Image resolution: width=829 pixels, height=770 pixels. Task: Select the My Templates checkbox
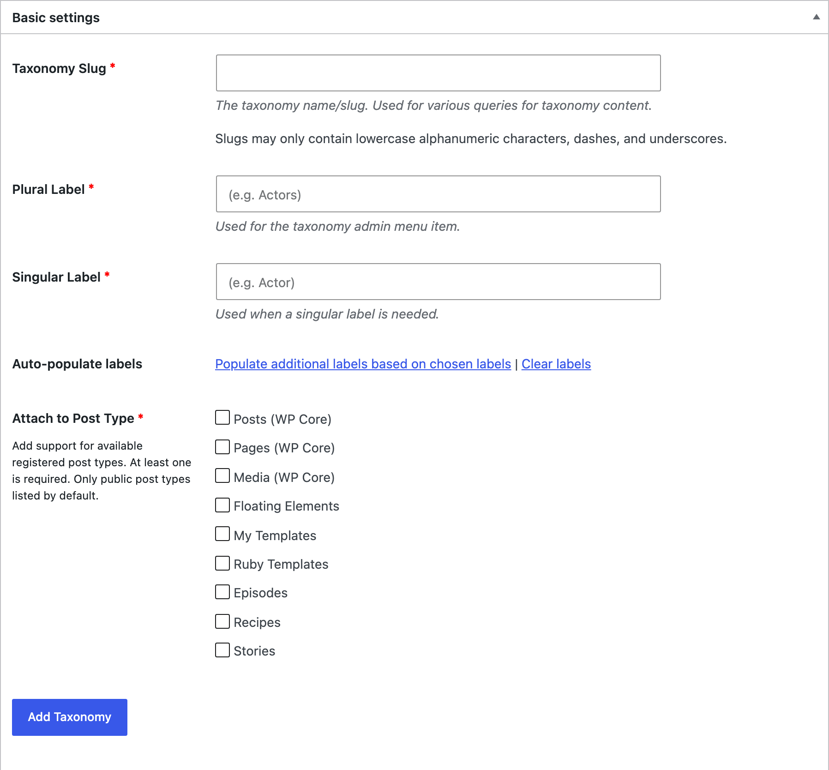[x=222, y=534]
